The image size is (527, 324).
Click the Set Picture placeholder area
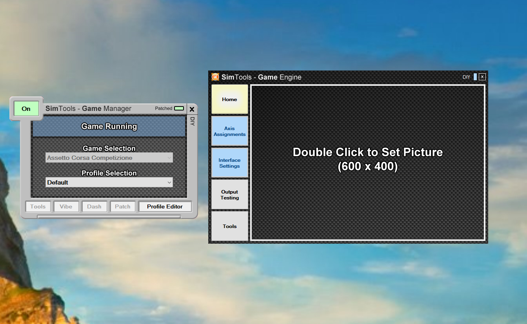(x=368, y=163)
